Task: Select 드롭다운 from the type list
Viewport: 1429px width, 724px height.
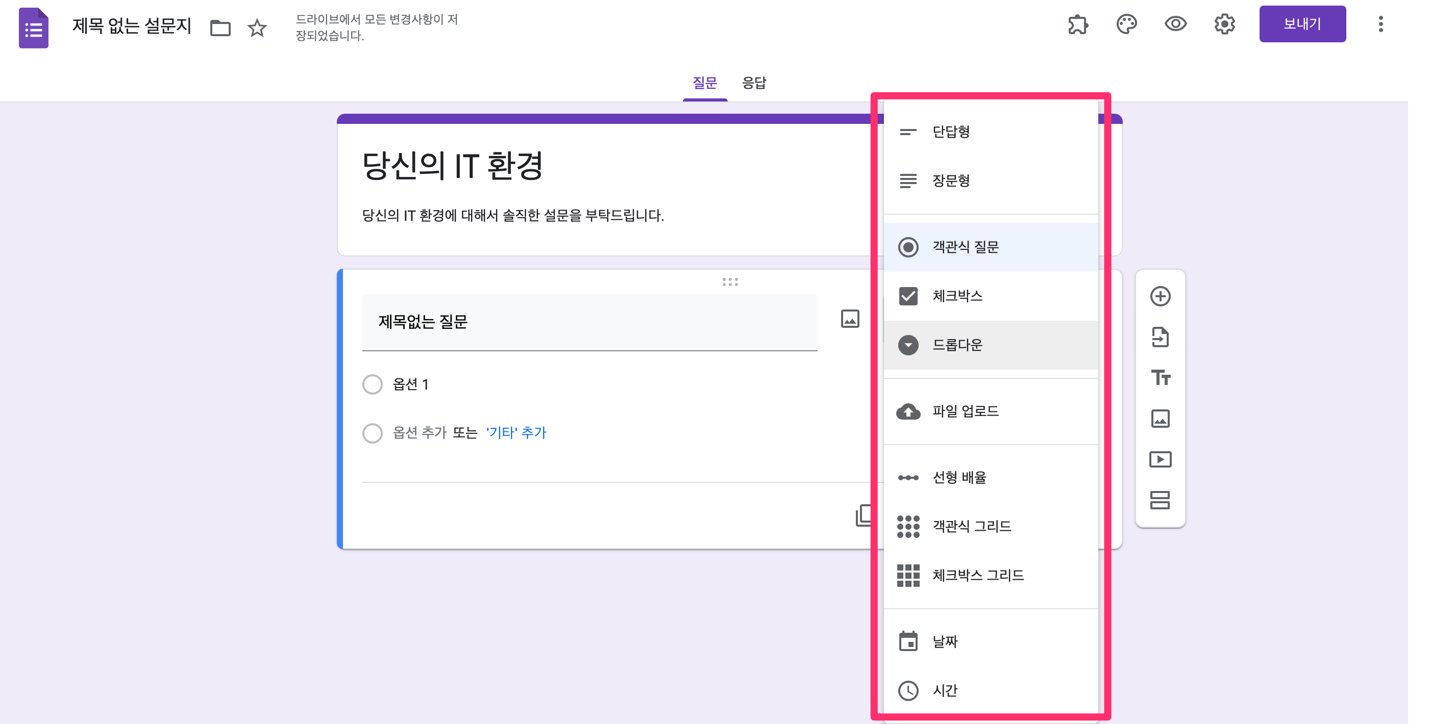Action: [957, 345]
